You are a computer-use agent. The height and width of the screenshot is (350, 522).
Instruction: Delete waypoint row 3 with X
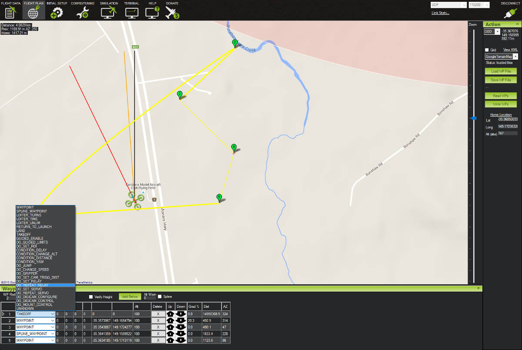(x=158, y=327)
